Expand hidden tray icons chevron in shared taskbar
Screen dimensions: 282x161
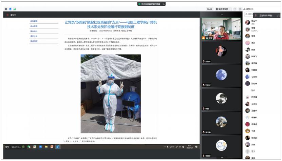pos(165,147)
